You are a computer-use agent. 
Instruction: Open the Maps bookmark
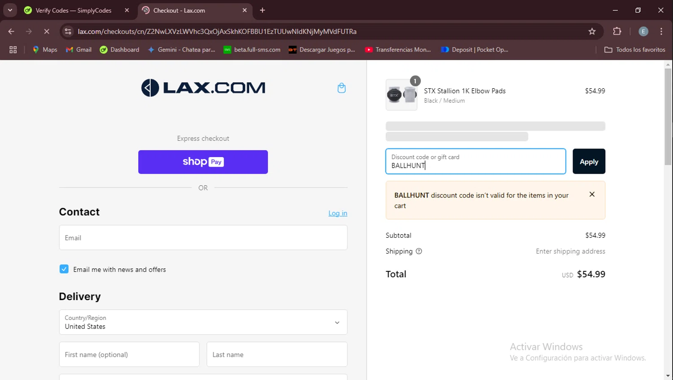pos(45,50)
